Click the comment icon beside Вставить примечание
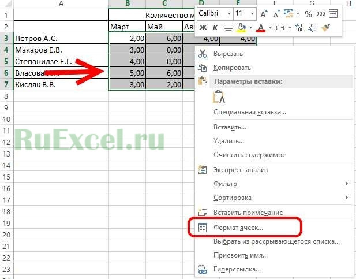This screenshot has height=279, width=356. point(203,212)
